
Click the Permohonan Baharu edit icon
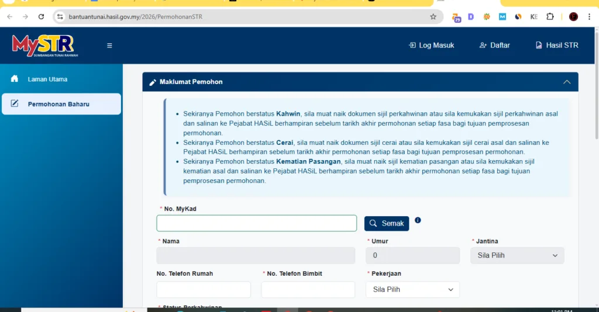pyautogui.click(x=15, y=103)
